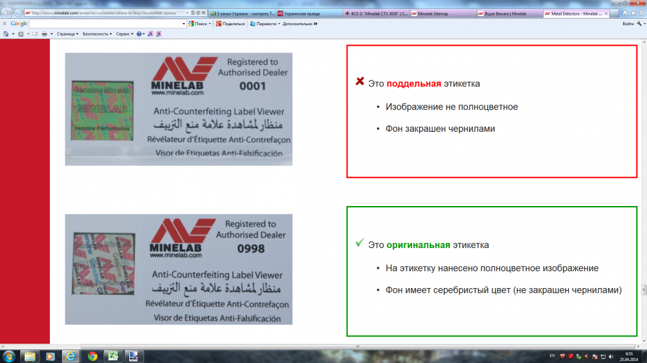Go back with the browser Back arrow
Image resolution: width=647 pixels, height=363 pixels.
7,13
